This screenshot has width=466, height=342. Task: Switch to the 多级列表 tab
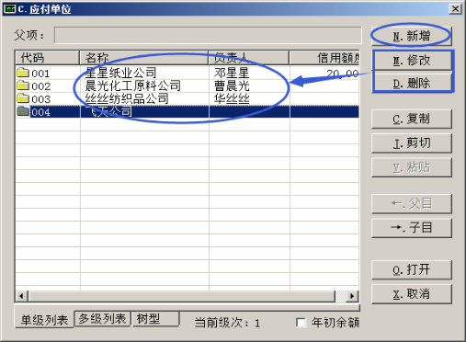(x=102, y=319)
